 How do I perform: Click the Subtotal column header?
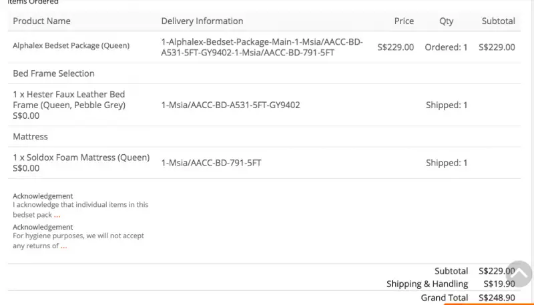tap(498, 21)
